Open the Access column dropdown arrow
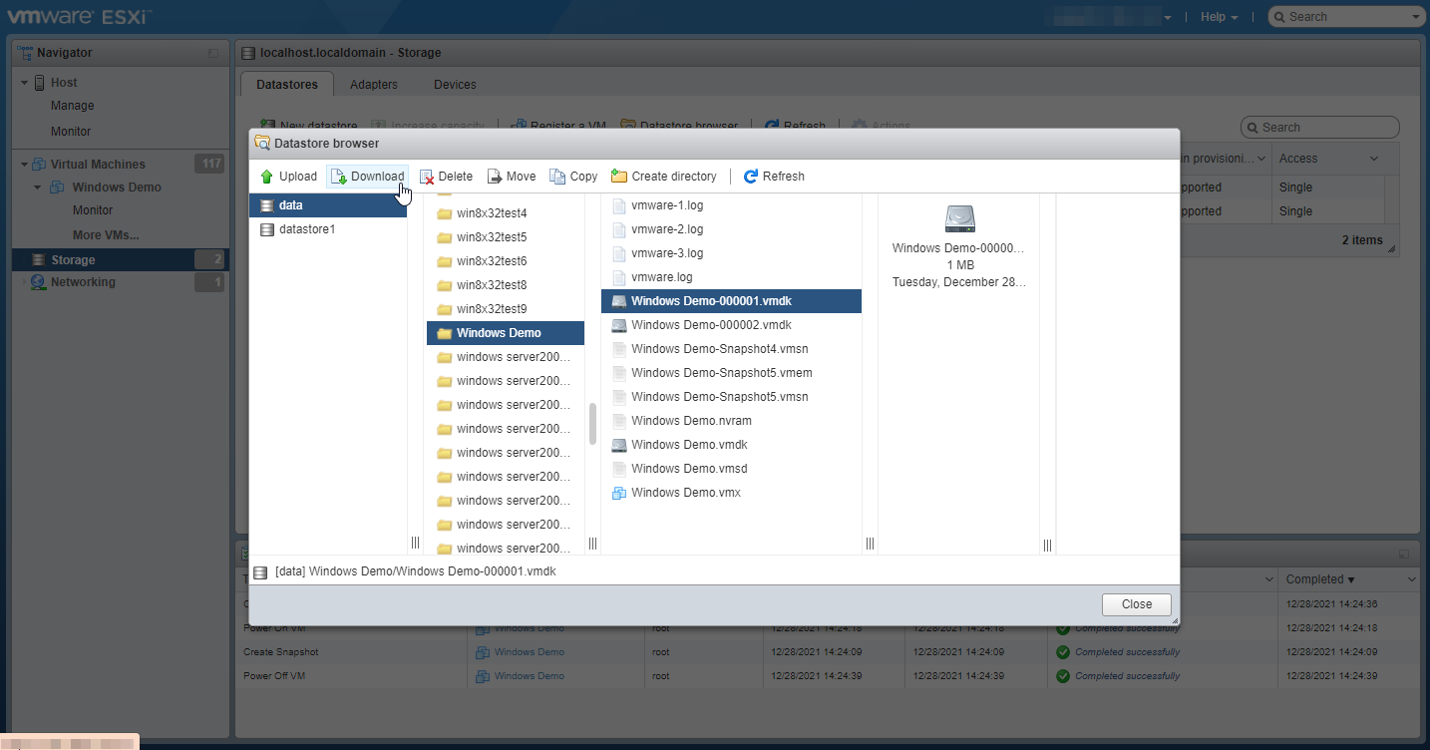Image resolution: width=1430 pixels, height=750 pixels. coord(1374,159)
